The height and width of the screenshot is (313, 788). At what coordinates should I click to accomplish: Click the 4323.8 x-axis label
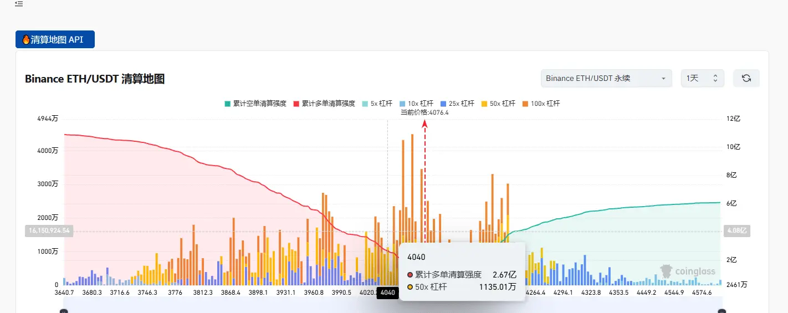pyautogui.click(x=591, y=293)
